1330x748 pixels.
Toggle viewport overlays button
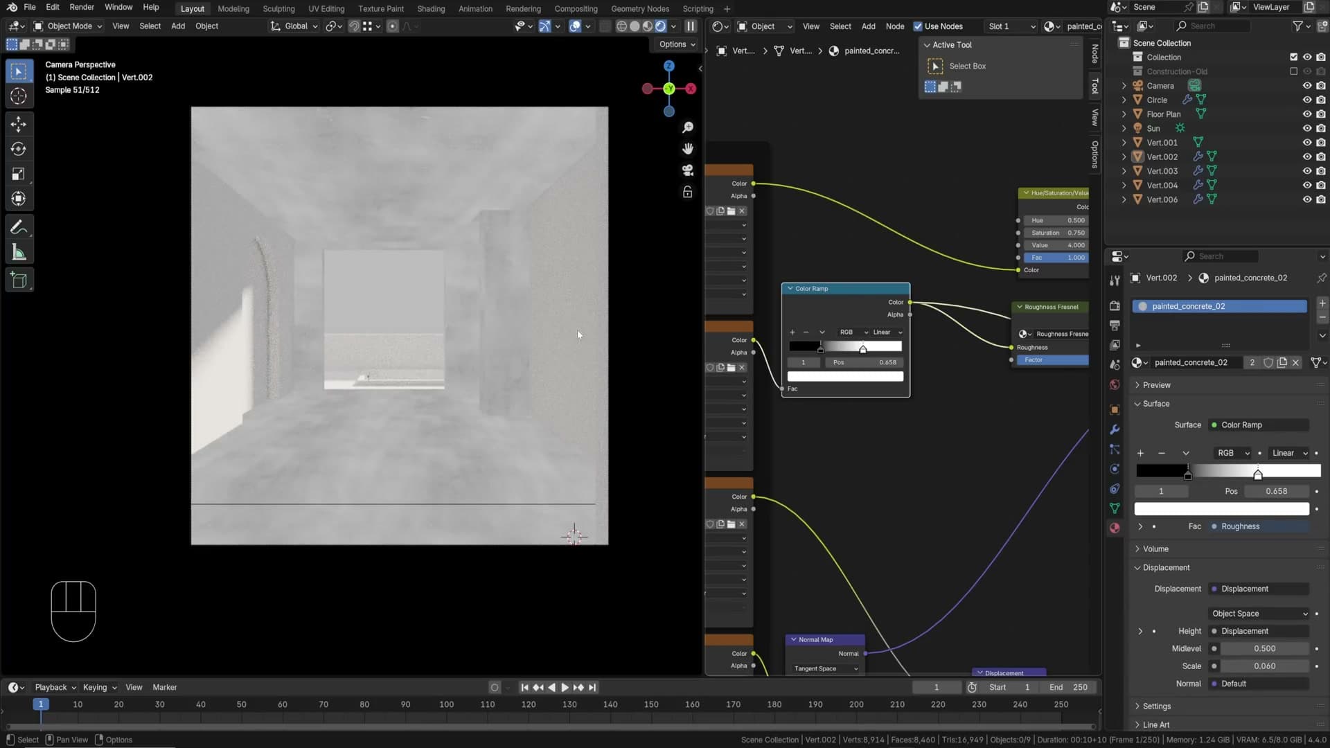(x=575, y=26)
